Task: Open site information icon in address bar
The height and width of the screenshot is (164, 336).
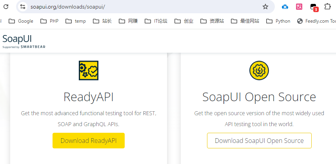Action: point(23,7)
